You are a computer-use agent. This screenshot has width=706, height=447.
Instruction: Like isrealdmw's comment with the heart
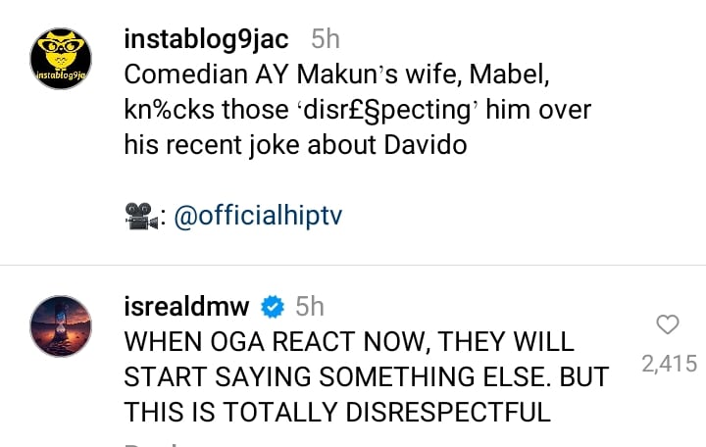click(x=668, y=325)
